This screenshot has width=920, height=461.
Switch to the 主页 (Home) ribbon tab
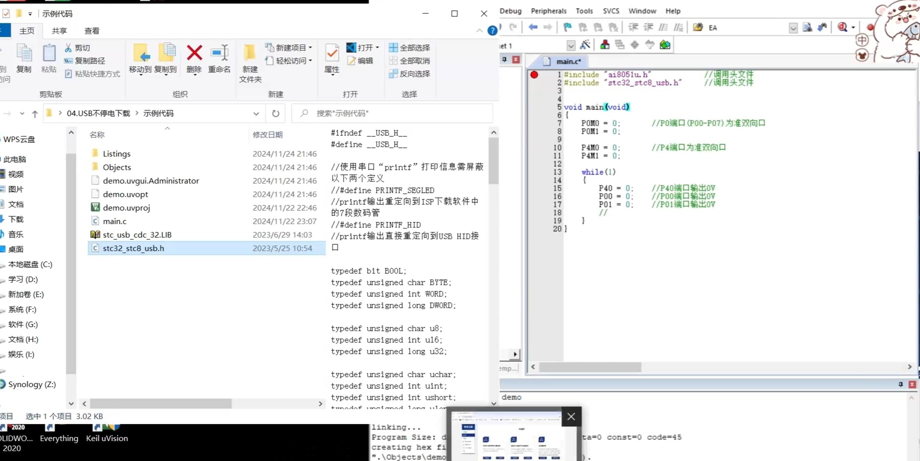pyautogui.click(x=27, y=31)
